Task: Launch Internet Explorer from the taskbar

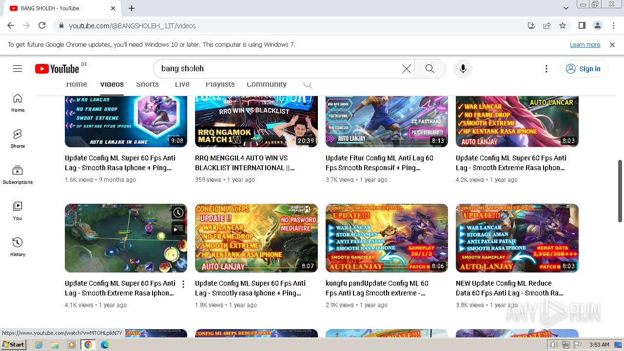Action: tap(39, 345)
